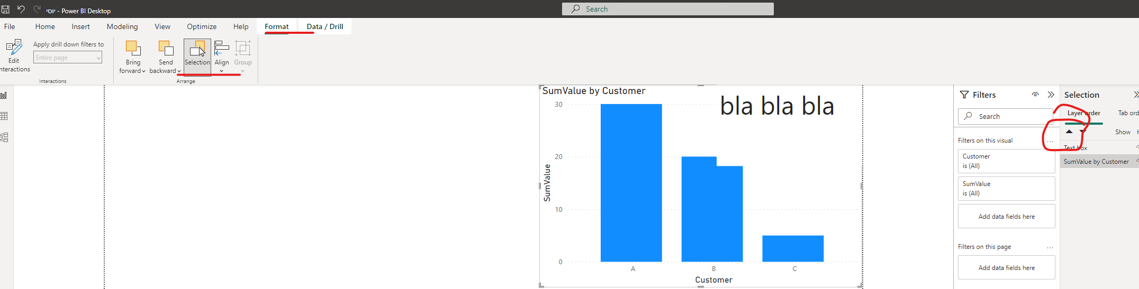
Task: Open more options for Filters on this page
Action: (x=1050, y=247)
